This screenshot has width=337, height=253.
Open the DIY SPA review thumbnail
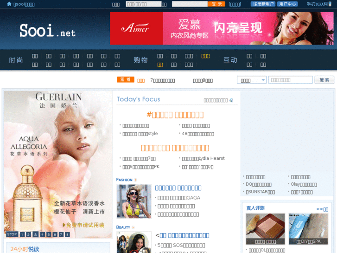308,229
